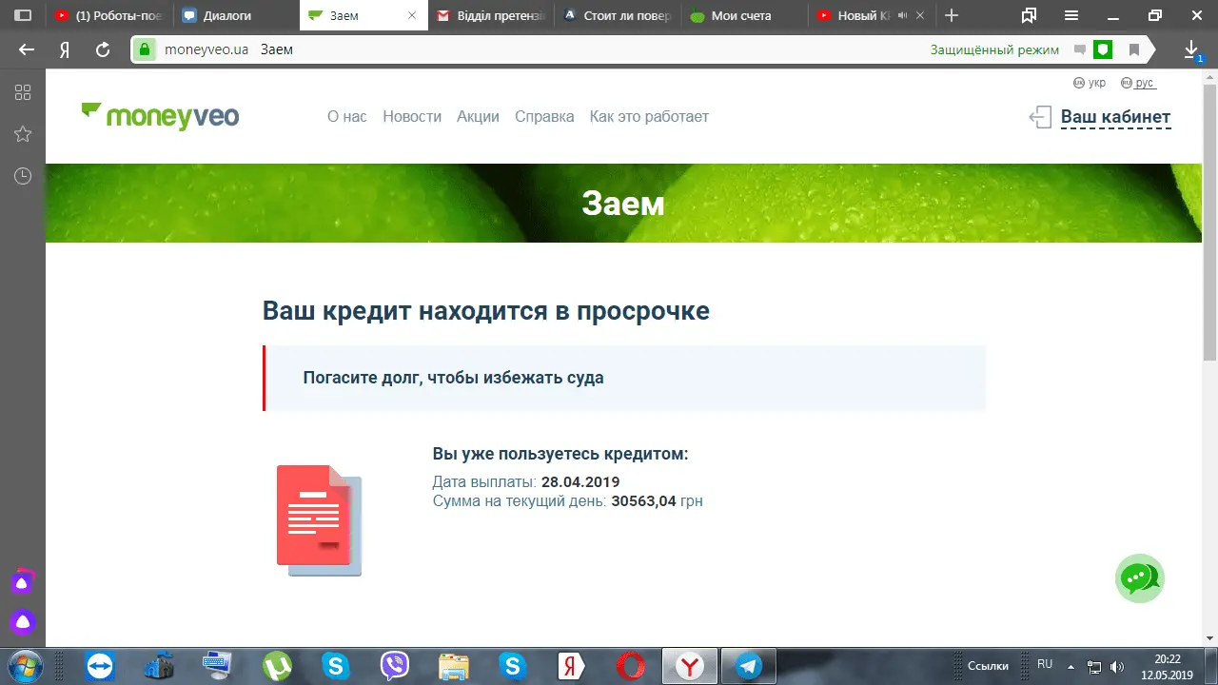Click the bookmark flag icon in address bar
Image resolution: width=1218 pixels, height=685 pixels.
click(x=1133, y=49)
